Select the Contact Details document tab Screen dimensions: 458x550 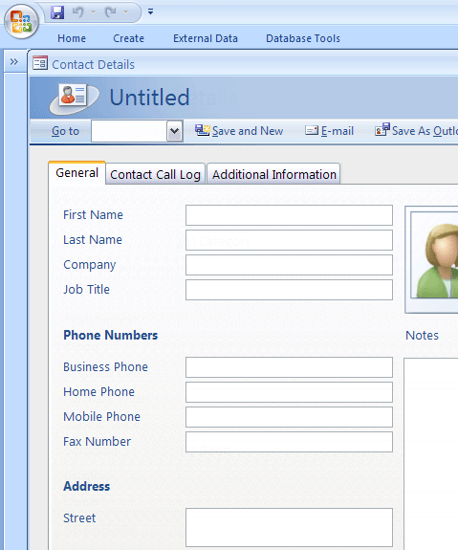94,64
